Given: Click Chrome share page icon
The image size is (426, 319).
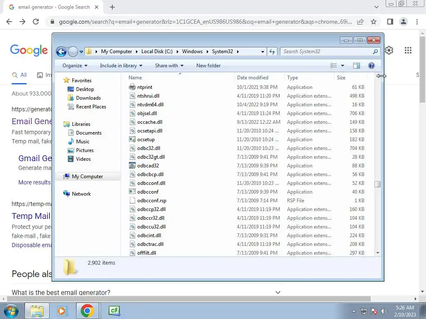Looking at the screenshot, I should point(360,22).
